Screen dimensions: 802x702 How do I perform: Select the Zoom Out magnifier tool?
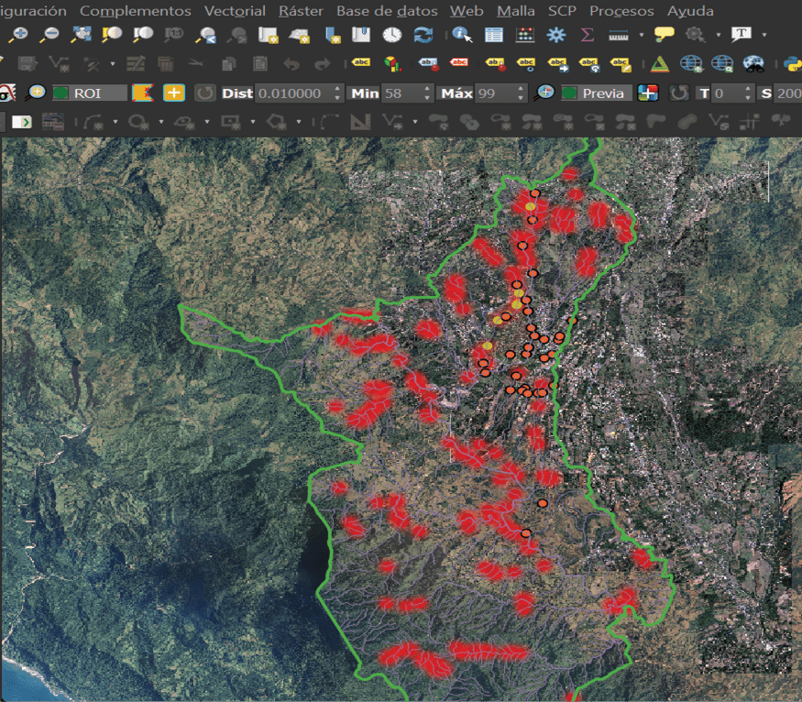49,35
